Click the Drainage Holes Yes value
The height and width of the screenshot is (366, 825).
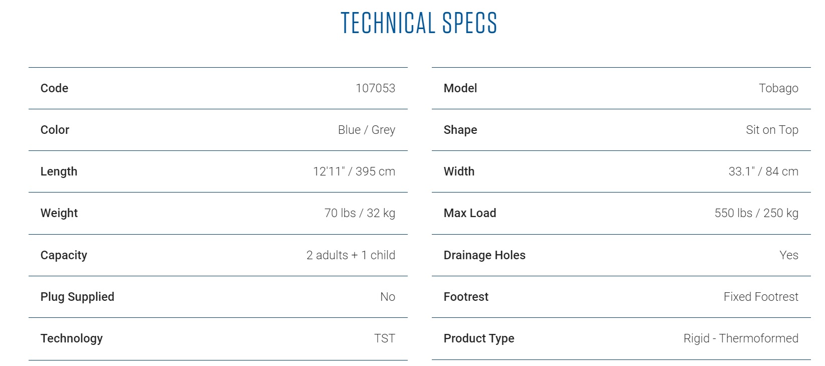click(789, 255)
